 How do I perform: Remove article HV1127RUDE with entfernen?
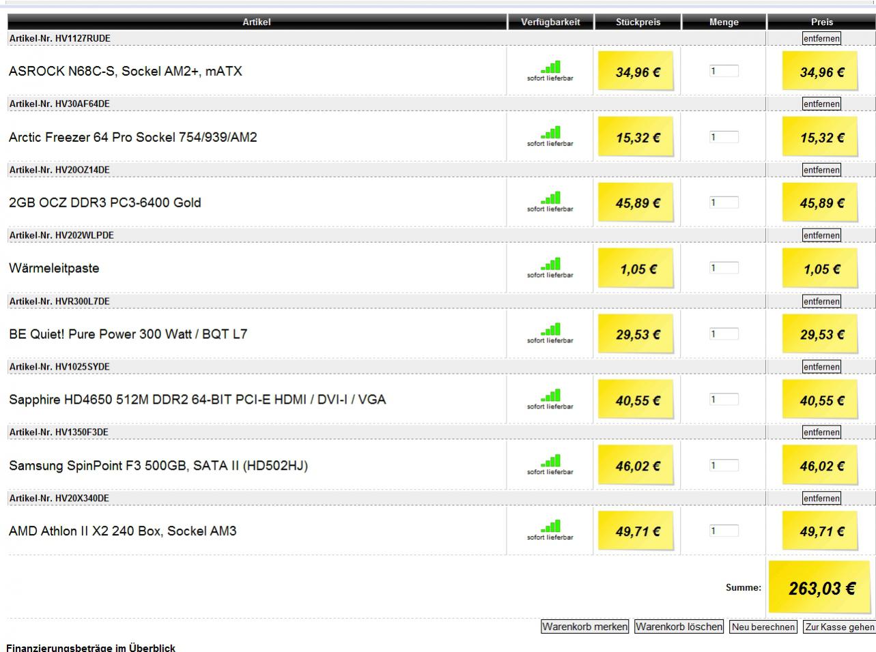(821, 38)
